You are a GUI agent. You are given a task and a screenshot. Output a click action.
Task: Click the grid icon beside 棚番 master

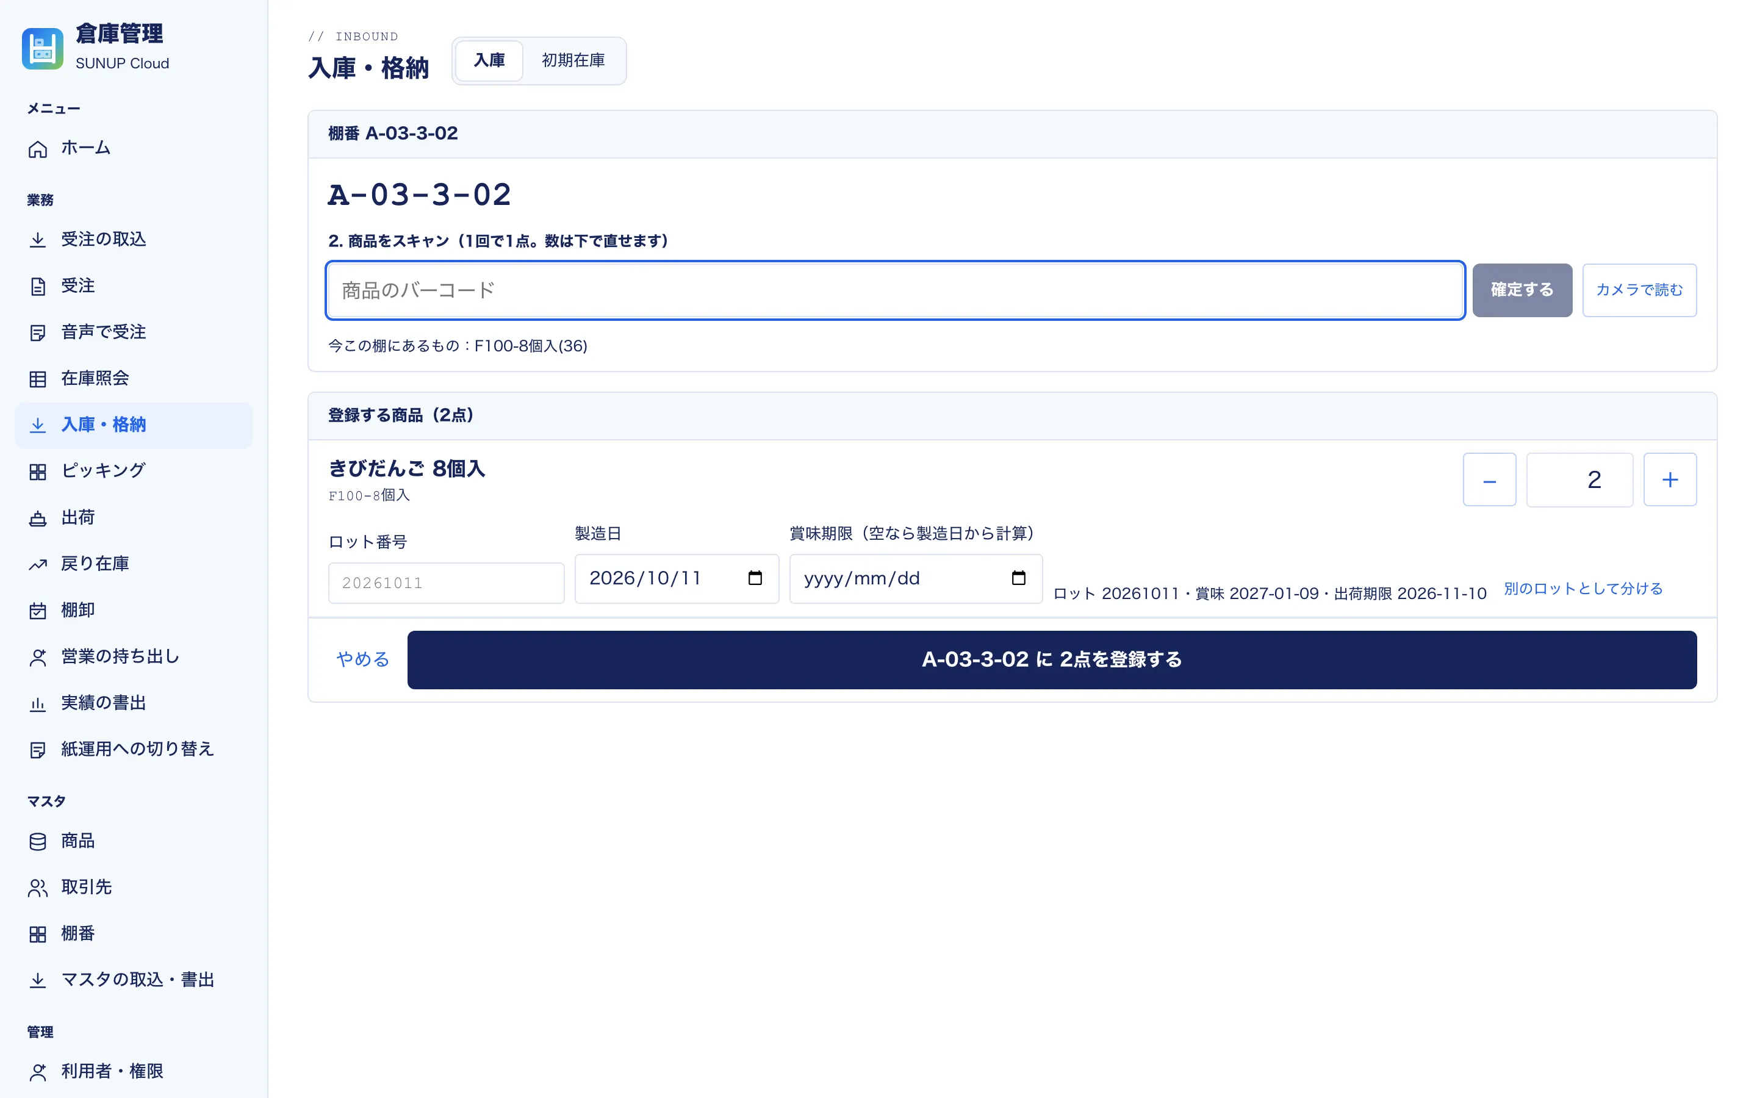tap(38, 934)
